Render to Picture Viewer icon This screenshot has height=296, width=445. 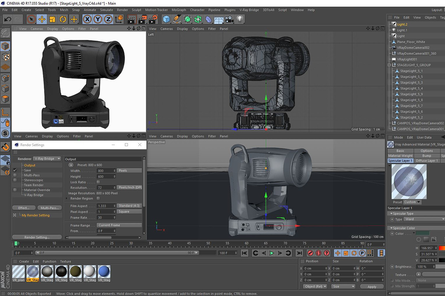pyautogui.click(x=142, y=19)
